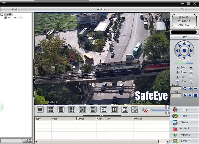Open the Advance panel tab

pos(184,135)
